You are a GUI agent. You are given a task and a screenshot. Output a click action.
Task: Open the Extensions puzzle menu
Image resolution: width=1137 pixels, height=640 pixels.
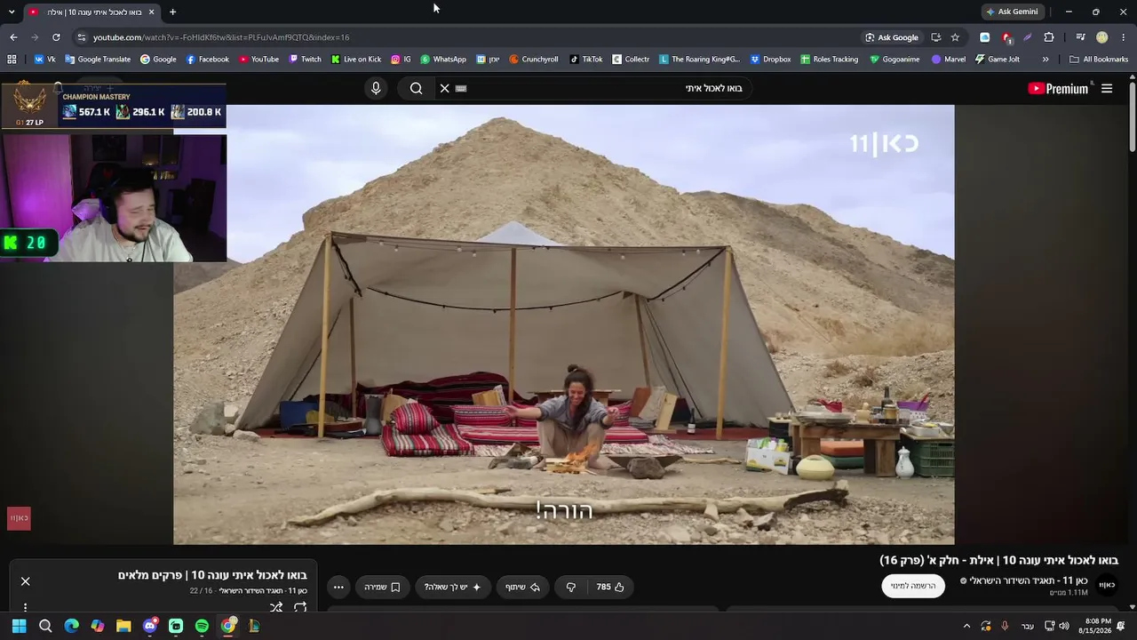(1049, 37)
